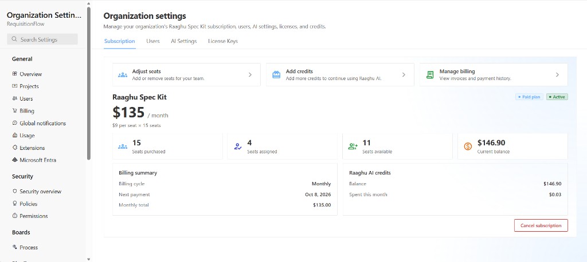Screen dimensions: 587x262
Task: Click the $135.00 monthly total value
Action: 322,205
